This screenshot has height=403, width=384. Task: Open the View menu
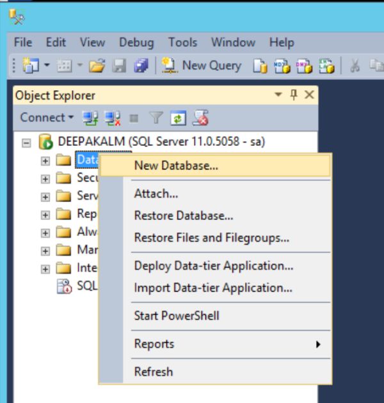coord(92,42)
